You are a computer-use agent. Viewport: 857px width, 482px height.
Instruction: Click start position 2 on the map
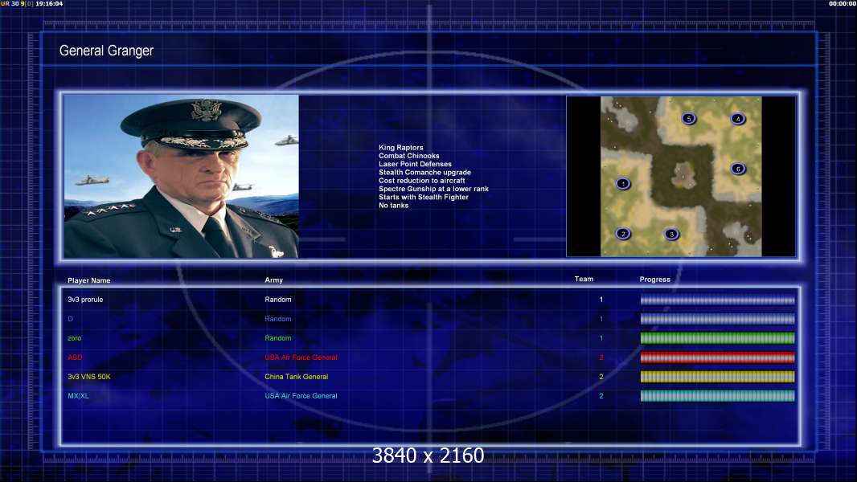(623, 235)
